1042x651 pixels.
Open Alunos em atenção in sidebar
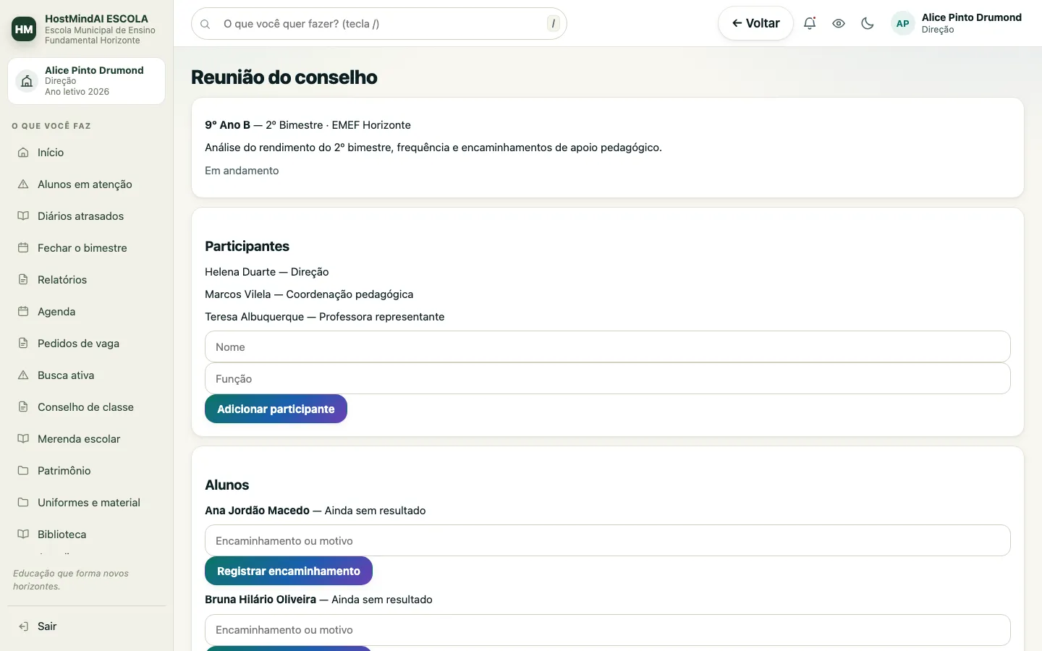point(87,184)
